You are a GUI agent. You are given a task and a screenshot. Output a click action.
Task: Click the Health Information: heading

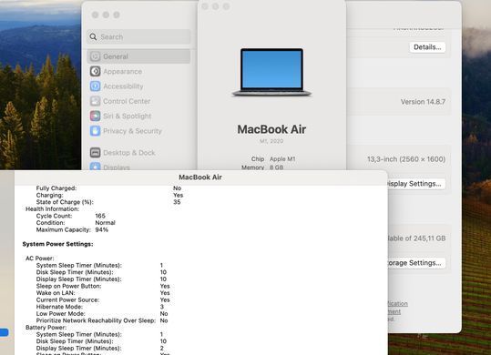point(52,209)
